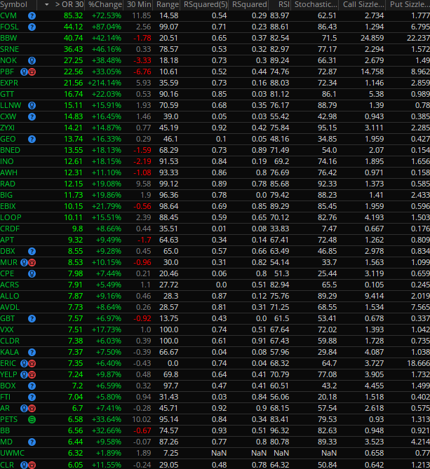Click the question mark icon beside CXW
The image size is (430, 469).
pyautogui.click(x=32, y=117)
